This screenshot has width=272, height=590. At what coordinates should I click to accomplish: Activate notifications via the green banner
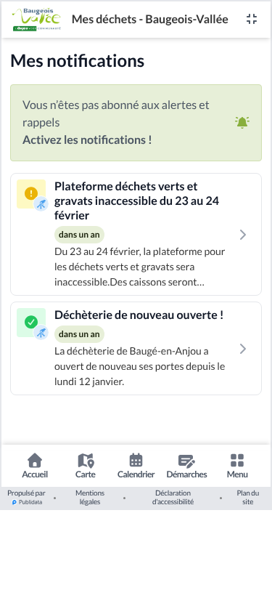pyautogui.click(x=136, y=123)
